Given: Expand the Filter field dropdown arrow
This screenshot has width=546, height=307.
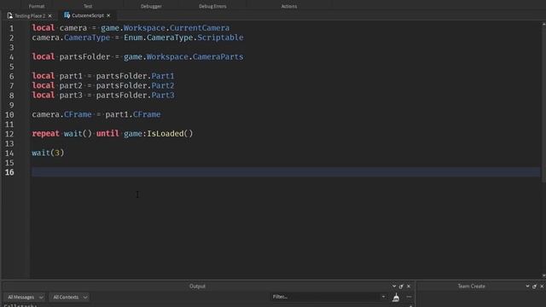Looking at the screenshot, I should [383, 297].
